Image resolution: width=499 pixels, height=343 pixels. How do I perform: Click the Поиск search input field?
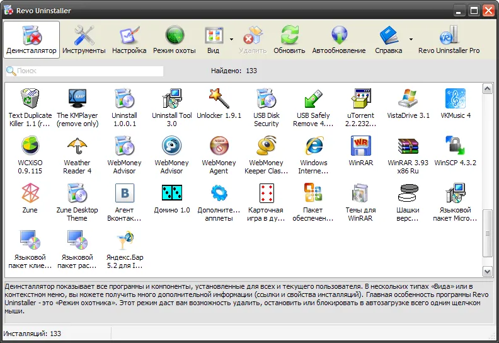tap(84, 71)
